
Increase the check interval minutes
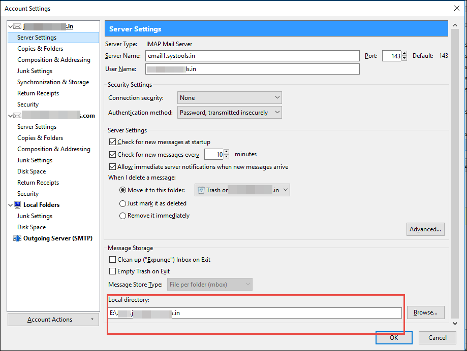tap(226, 152)
